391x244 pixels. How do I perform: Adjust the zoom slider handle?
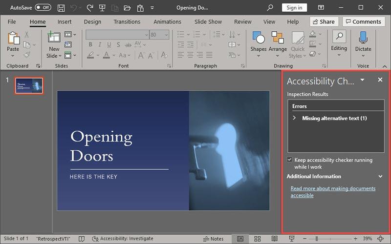tap(316, 239)
